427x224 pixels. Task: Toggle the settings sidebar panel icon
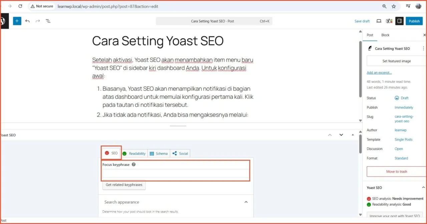click(399, 21)
